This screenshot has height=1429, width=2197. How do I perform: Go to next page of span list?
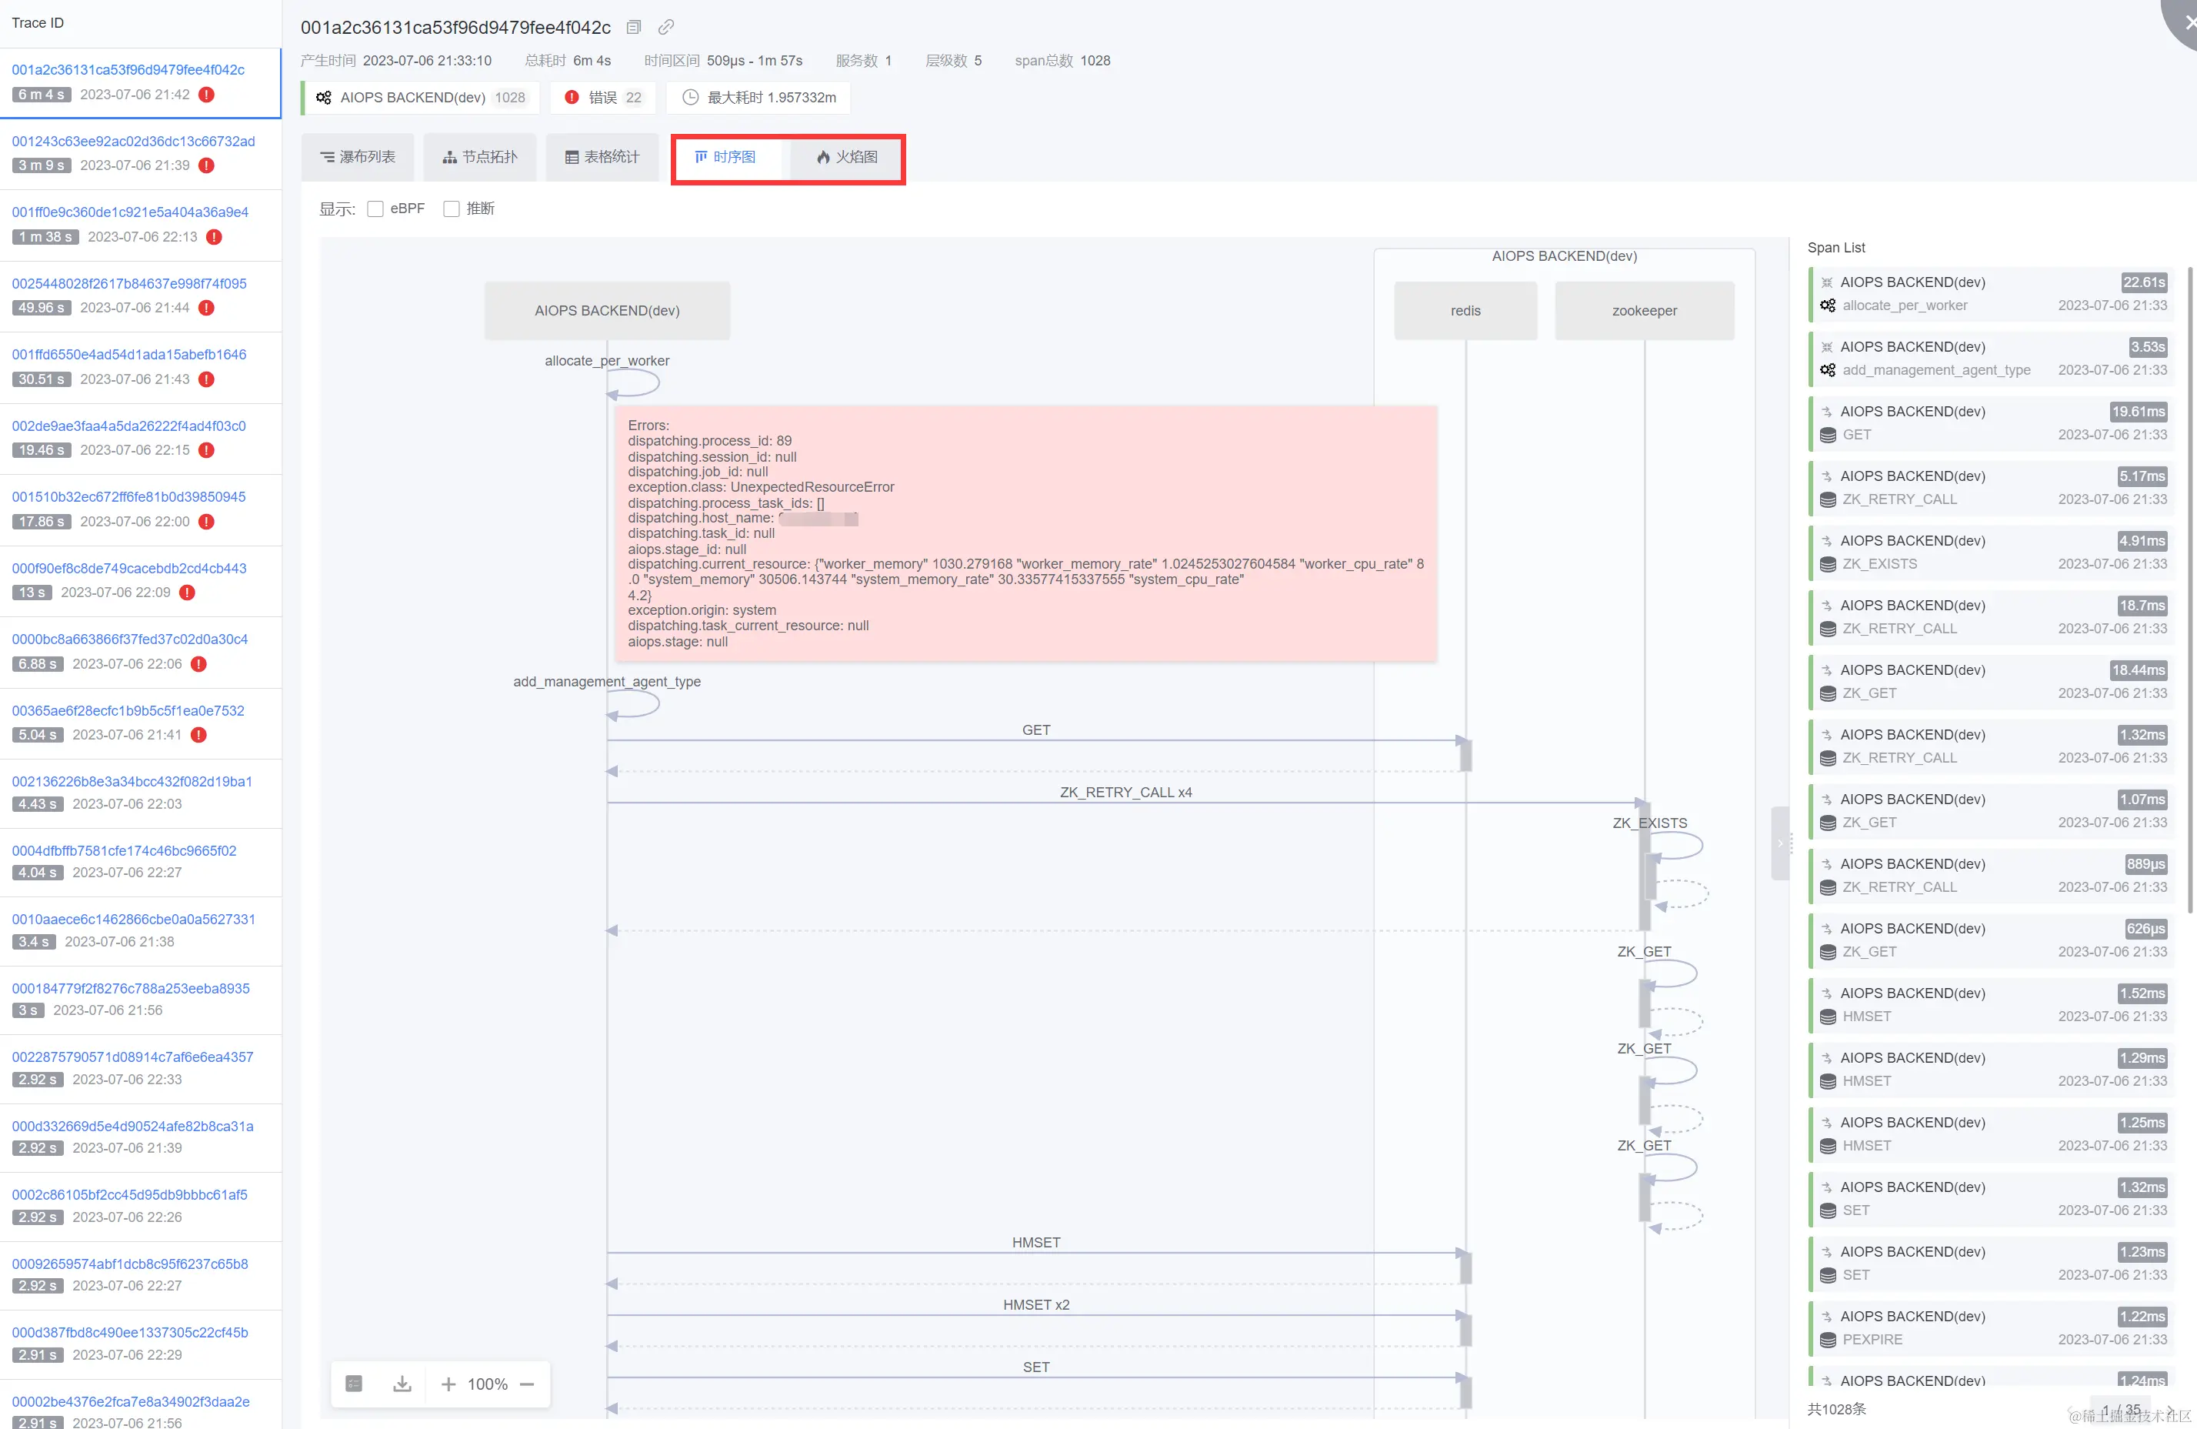coord(2169,1409)
